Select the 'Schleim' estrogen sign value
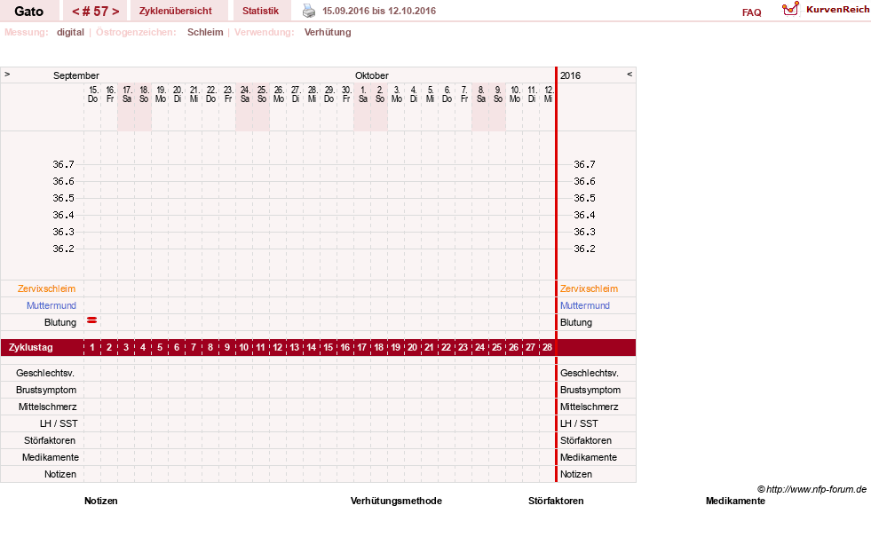The width and height of the screenshot is (871, 553). 205,32
